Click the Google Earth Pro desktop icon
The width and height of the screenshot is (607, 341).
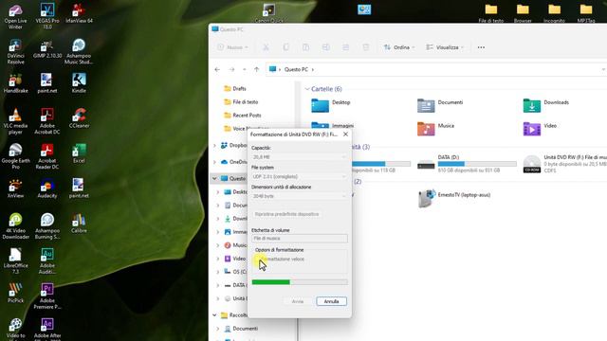(x=15, y=156)
